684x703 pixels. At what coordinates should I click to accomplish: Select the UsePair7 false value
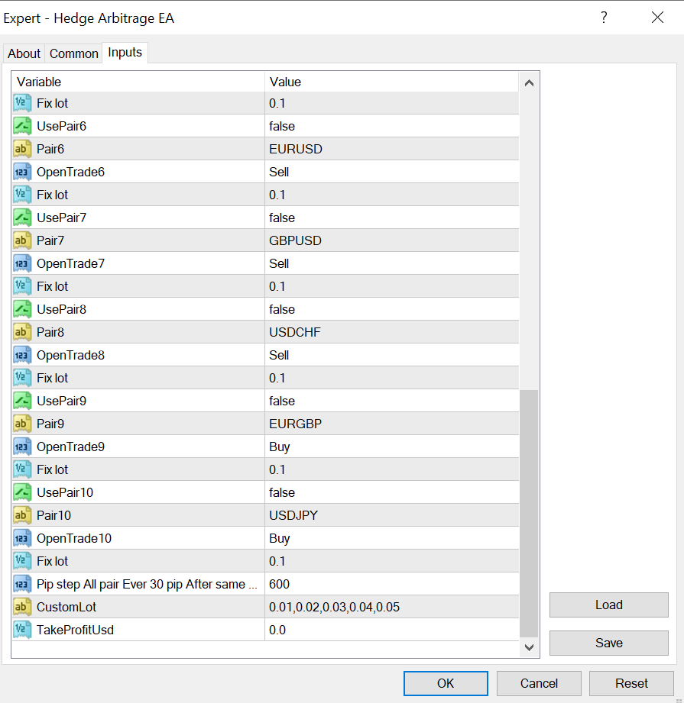[x=391, y=218]
